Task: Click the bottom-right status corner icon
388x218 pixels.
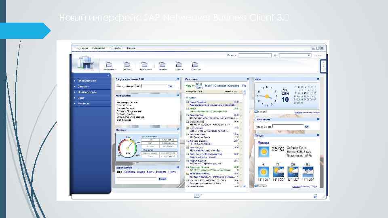Action: [315, 196]
